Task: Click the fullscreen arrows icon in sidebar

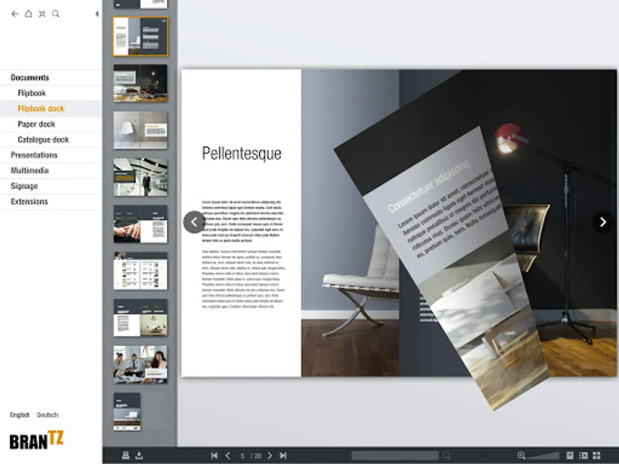Action: [42, 14]
